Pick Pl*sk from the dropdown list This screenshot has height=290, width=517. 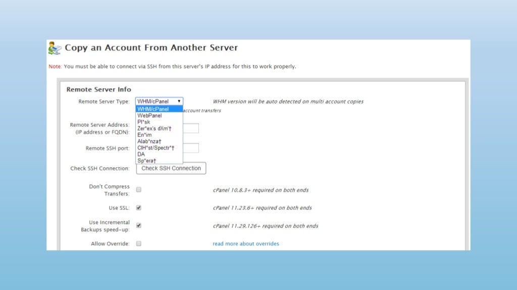pyautogui.click(x=159, y=122)
